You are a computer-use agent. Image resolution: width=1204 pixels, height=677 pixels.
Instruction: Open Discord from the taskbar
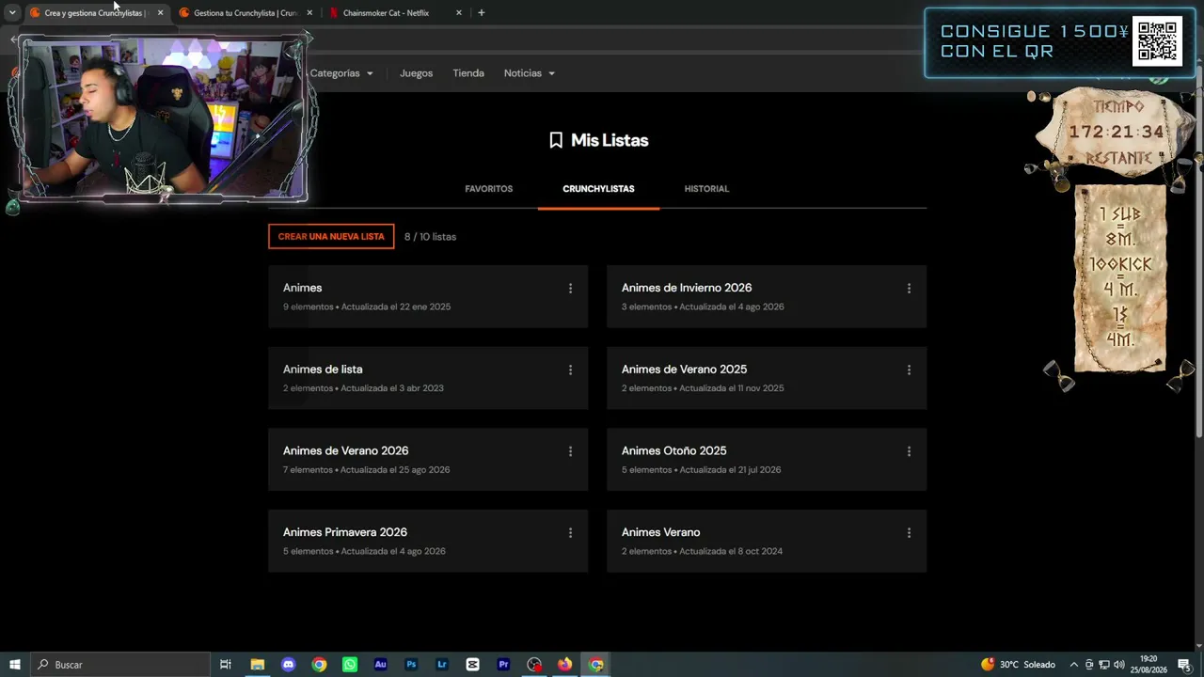(x=288, y=665)
